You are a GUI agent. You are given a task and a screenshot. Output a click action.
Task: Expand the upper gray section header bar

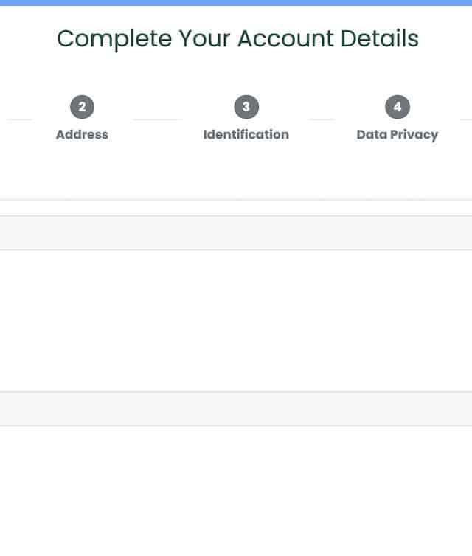point(236,233)
